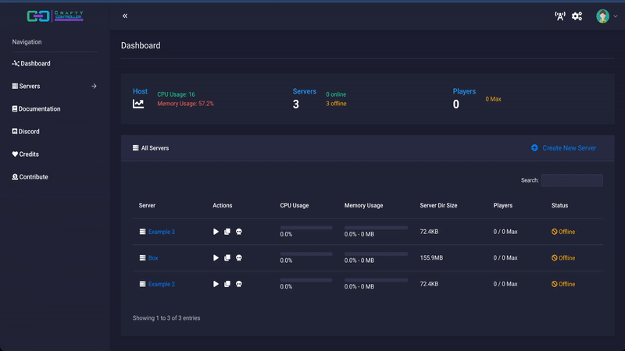Click Example 3 CPU usage progress bar

[306, 228]
